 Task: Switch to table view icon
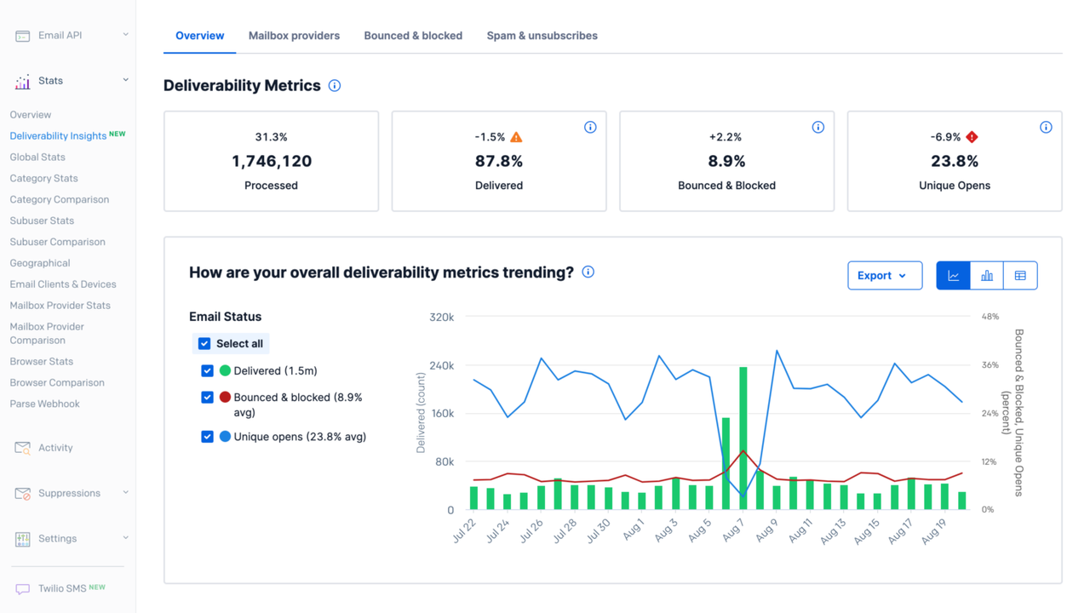coord(1020,276)
